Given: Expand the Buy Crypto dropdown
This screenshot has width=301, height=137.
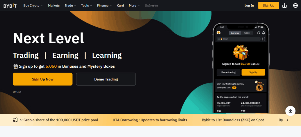Looking at the screenshot, I should [33, 6].
